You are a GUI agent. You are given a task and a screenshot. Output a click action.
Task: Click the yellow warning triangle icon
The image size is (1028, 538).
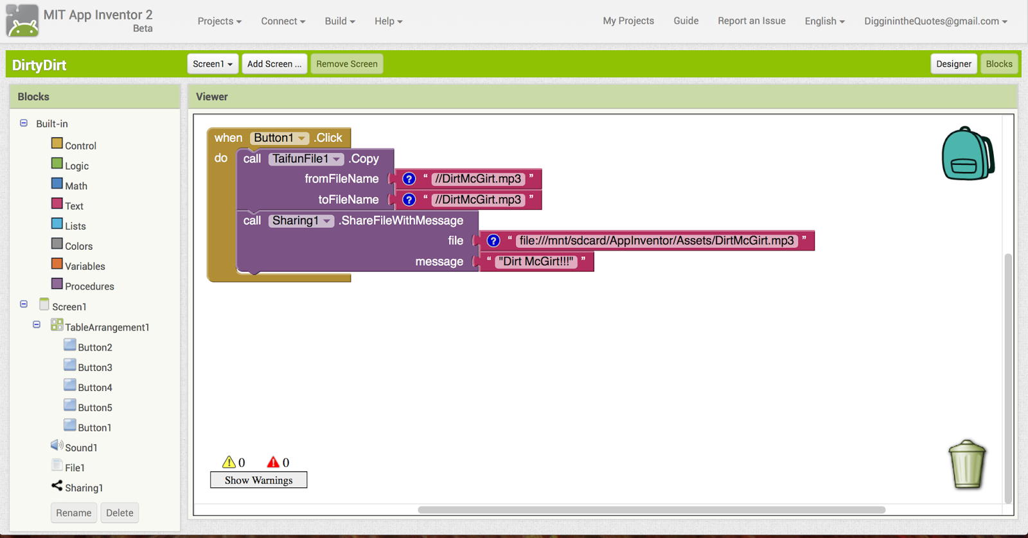[x=229, y=462]
